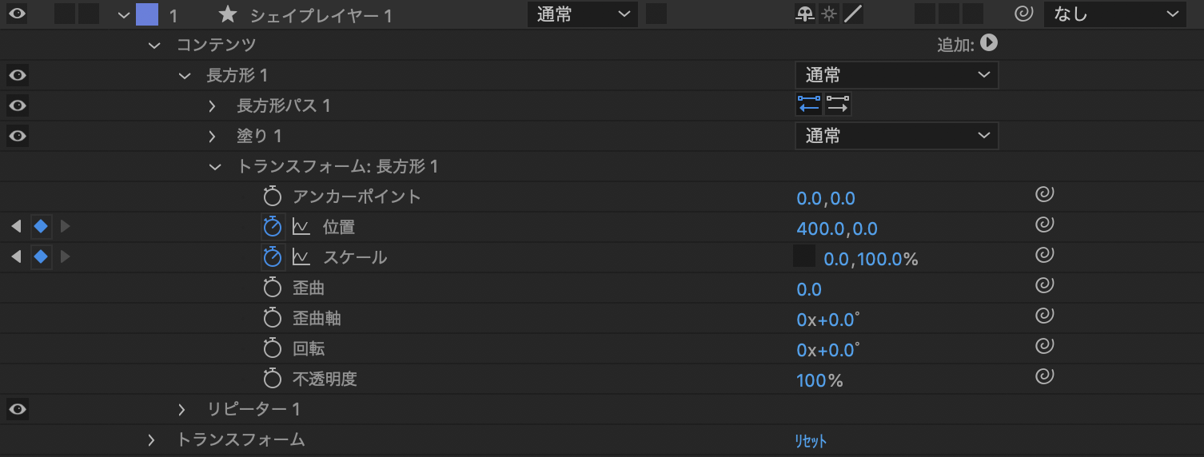This screenshot has height=457, width=1204.
Task: Click the 位置 pick whip spiral
Action: [x=1044, y=225]
